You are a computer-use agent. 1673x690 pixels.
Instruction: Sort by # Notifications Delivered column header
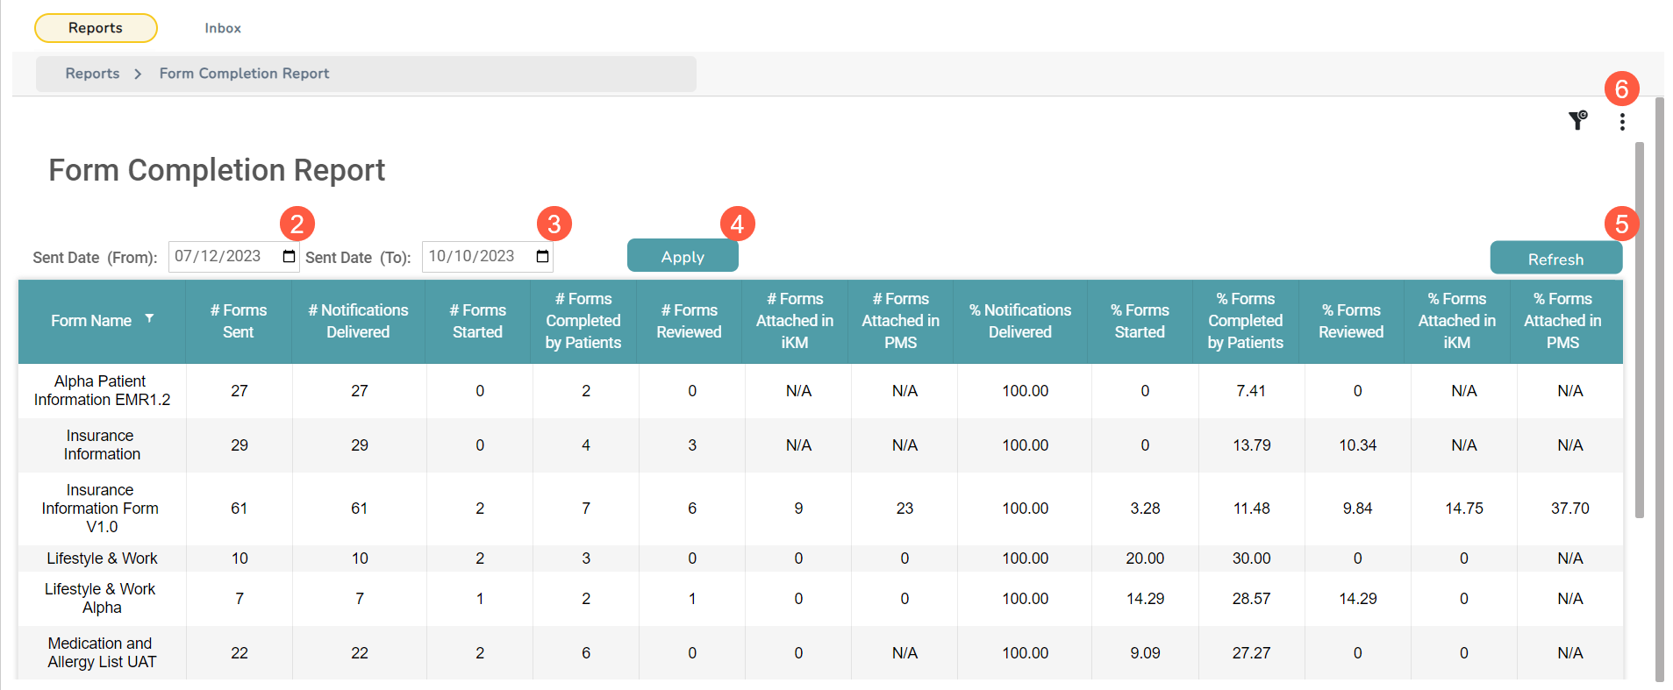click(x=358, y=321)
